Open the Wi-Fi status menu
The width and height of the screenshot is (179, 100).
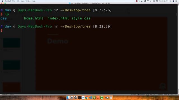[148, 1]
